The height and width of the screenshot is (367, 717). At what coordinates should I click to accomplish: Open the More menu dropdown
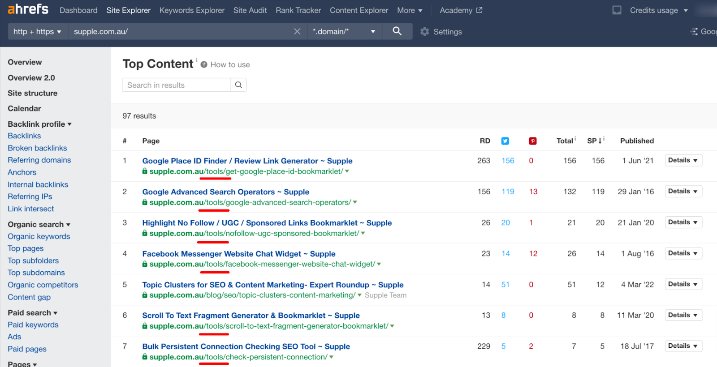[x=410, y=10]
